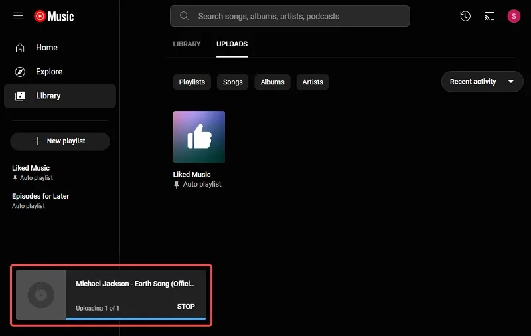
Task: Filter by Artists chip
Action: coord(313,82)
